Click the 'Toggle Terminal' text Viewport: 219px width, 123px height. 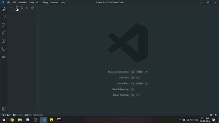point(121,95)
